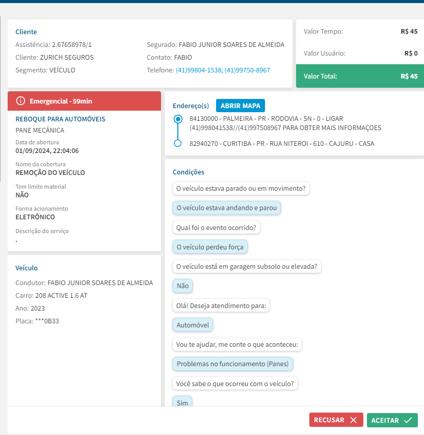The width and height of the screenshot is (424, 435).
Task: Click the "Qual foi o evento ocorrido?" question
Action: [216, 227]
